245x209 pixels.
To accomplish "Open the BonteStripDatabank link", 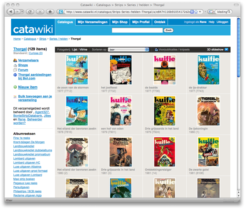I will (x=28, y=116).
